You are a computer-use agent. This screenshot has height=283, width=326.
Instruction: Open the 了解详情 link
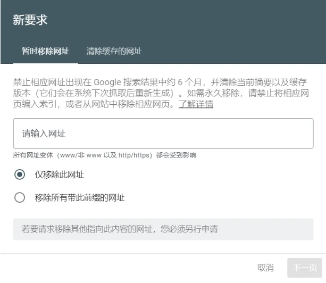pyautogui.click(x=196, y=104)
